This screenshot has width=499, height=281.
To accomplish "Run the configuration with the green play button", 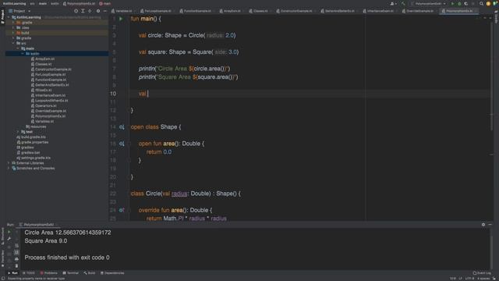I will pyautogui.click(x=452, y=3).
